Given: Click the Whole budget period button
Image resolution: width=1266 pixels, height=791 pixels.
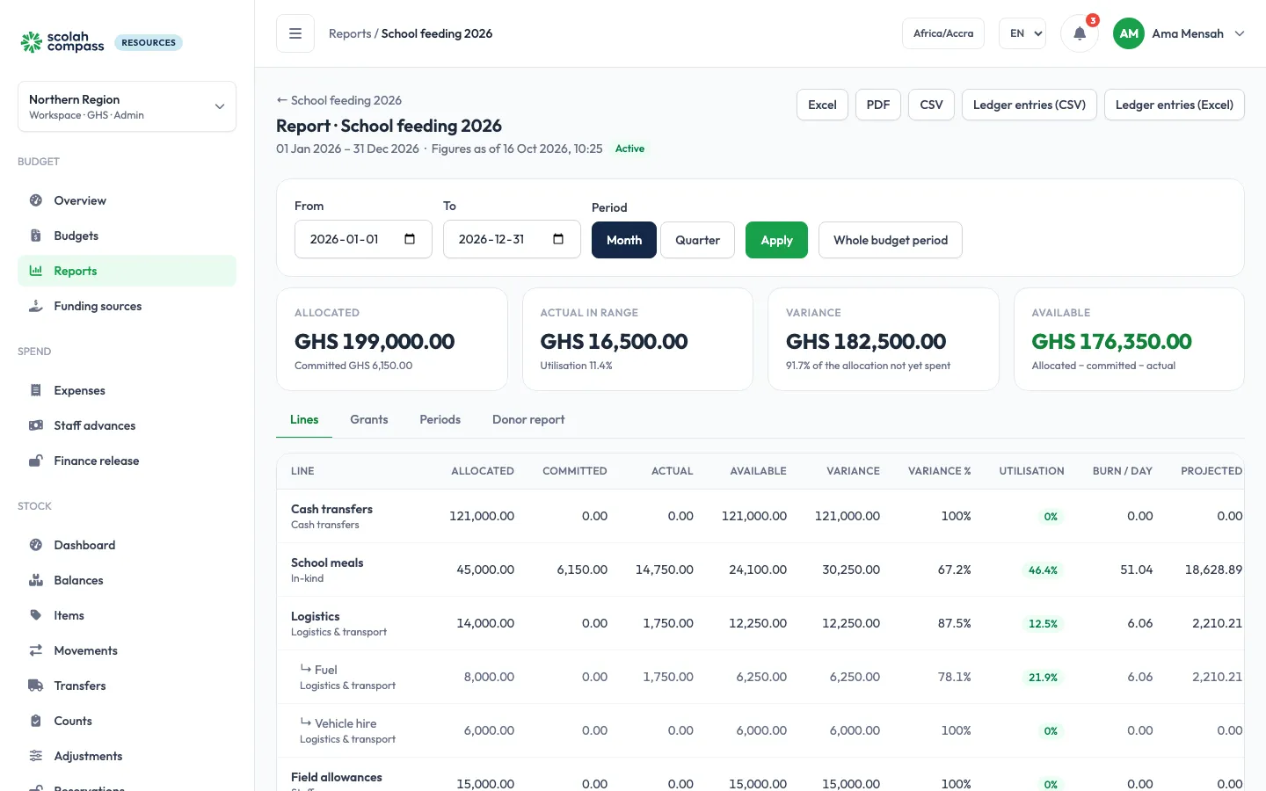Looking at the screenshot, I should point(891,240).
